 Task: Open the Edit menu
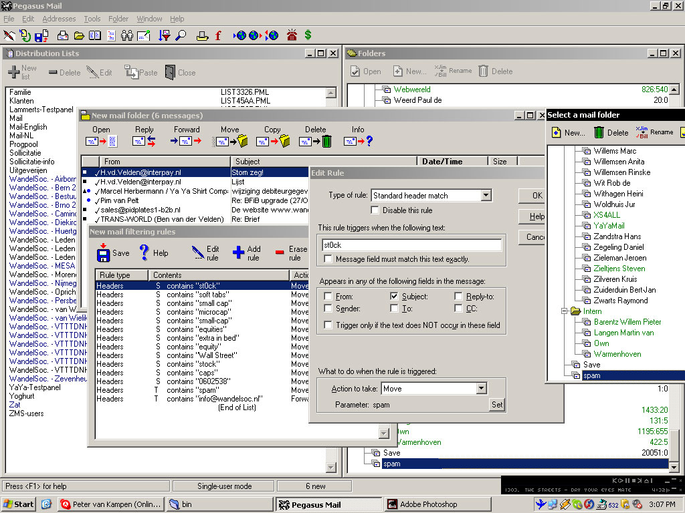pyautogui.click(x=28, y=19)
